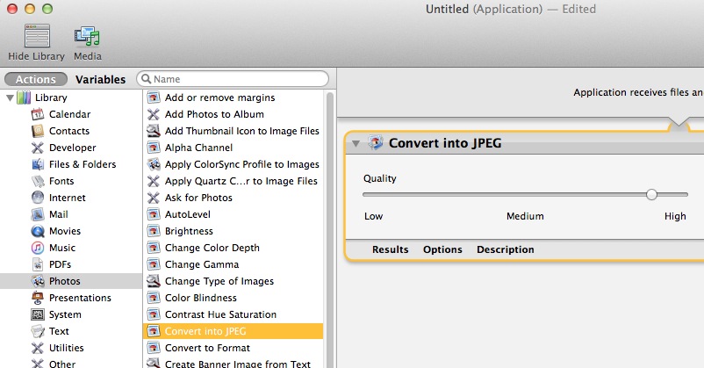Switch to the Actions tab

(36, 79)
